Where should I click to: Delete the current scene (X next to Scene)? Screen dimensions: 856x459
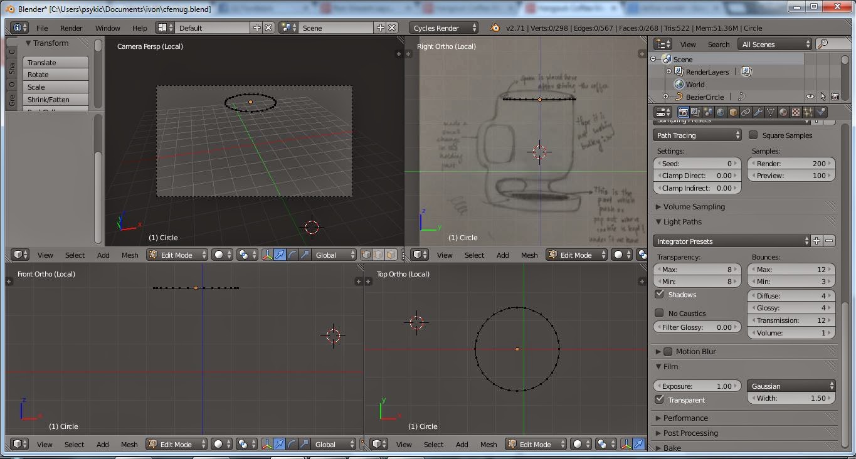392,28
